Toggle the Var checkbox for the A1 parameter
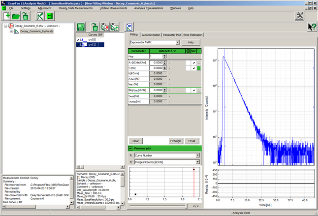This screenshot has height=216, width=318. point(194,62)
